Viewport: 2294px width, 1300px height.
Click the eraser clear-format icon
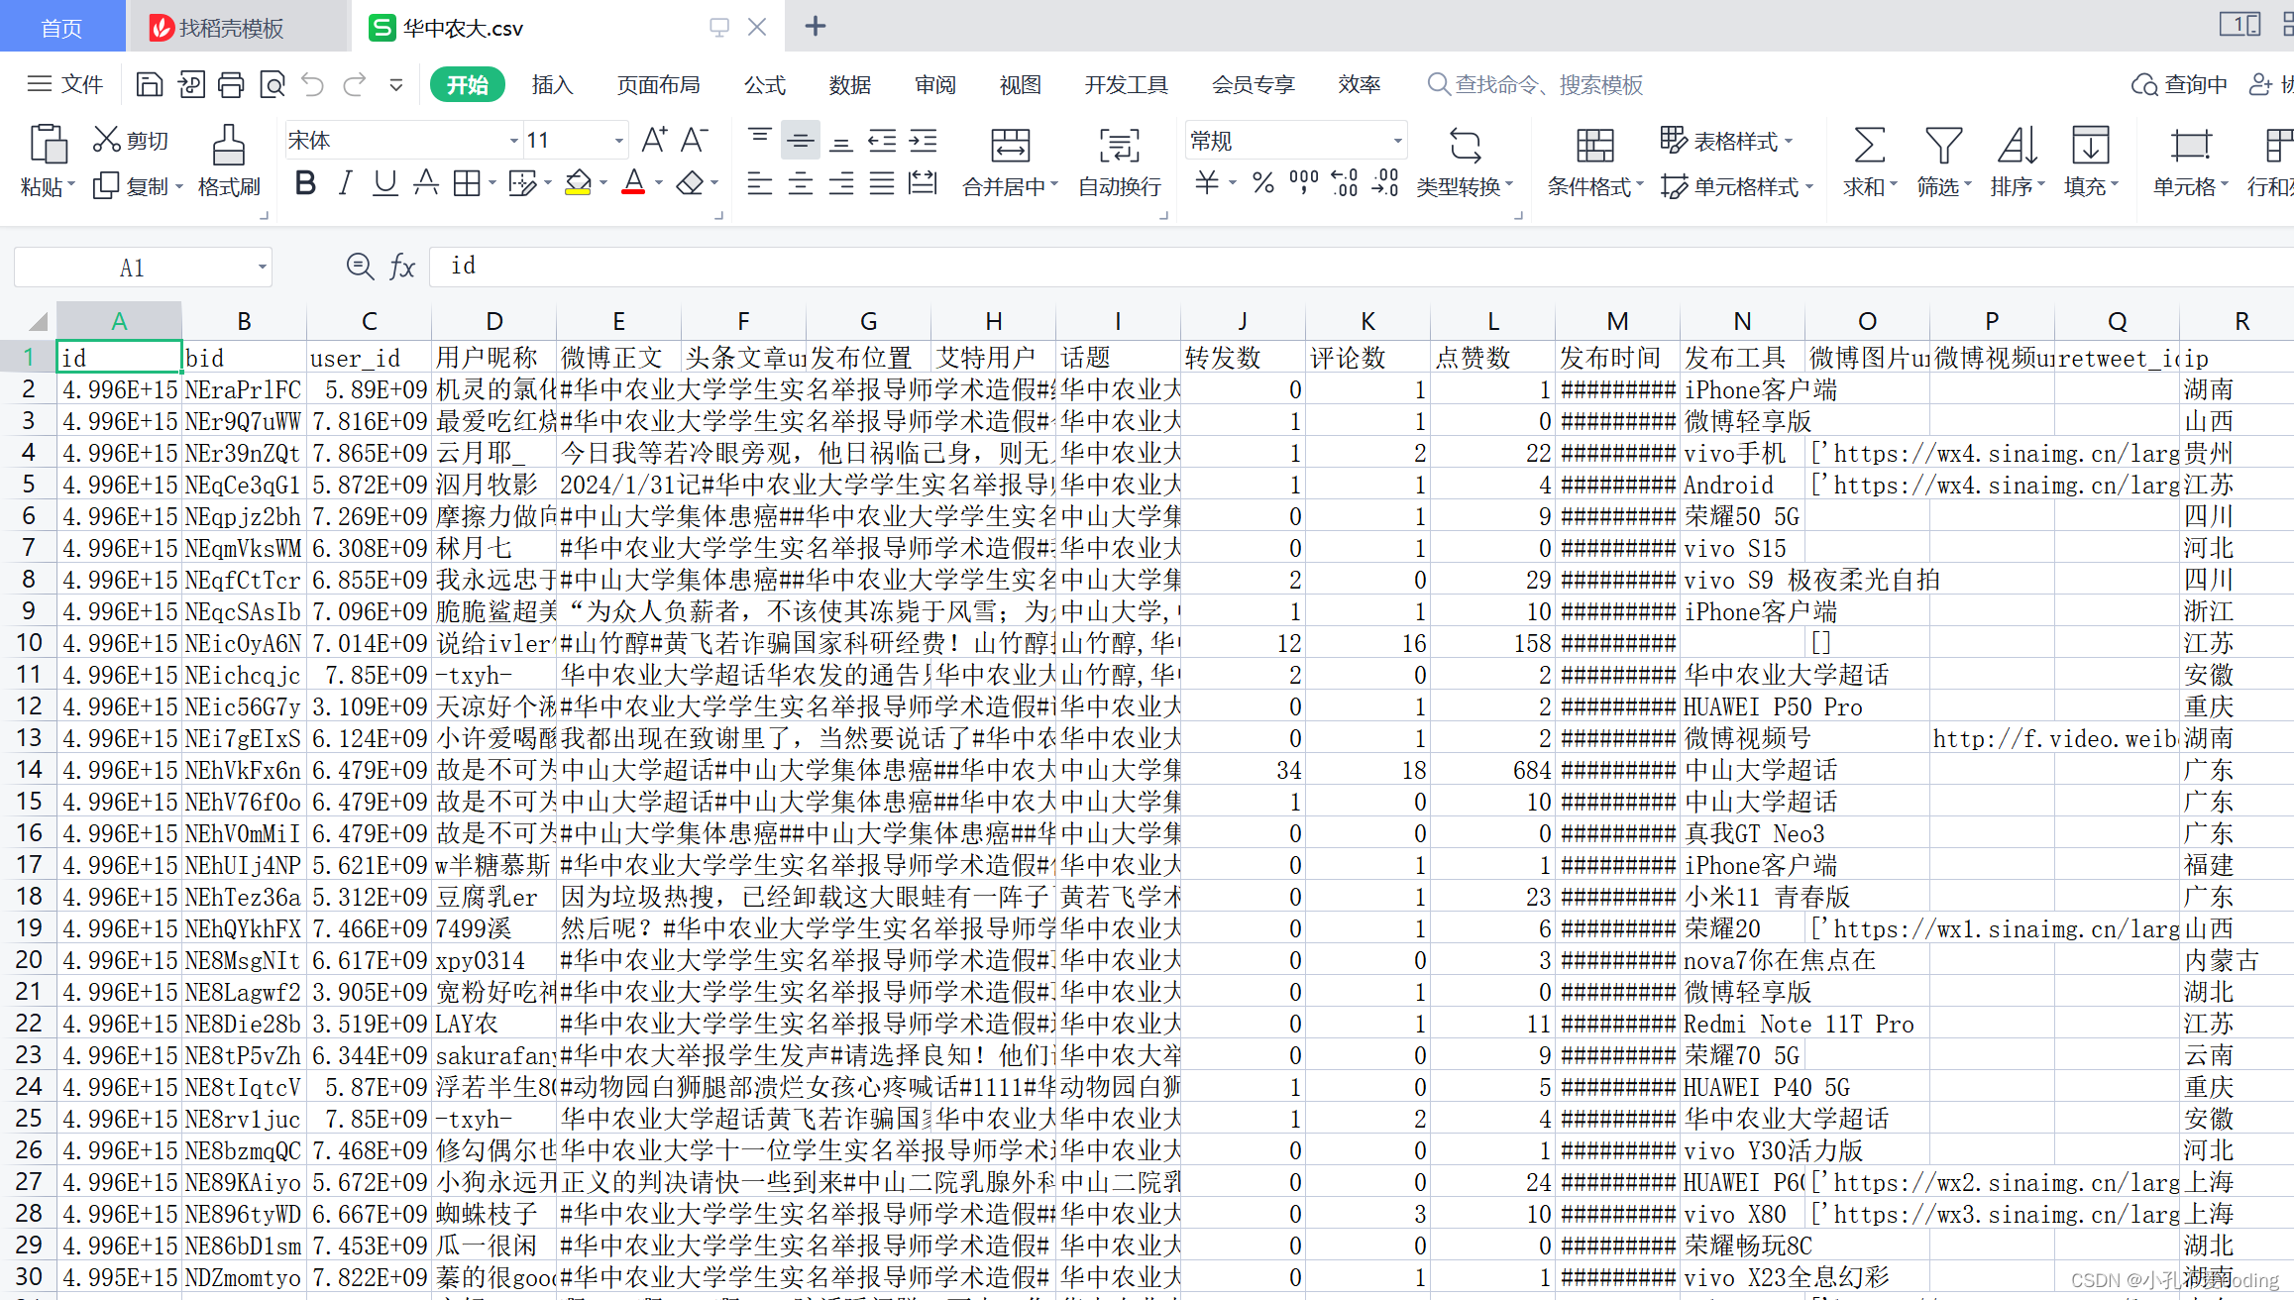pyautogui.click(x=690, y=183)
